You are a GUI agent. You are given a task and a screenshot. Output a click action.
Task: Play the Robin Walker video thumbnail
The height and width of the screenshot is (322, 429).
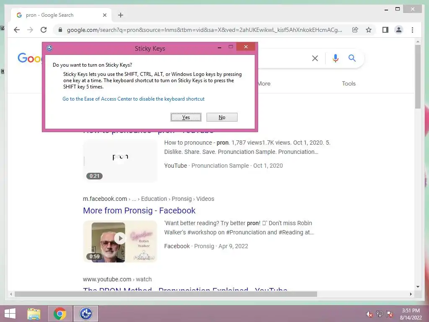[x=120, y=241]
